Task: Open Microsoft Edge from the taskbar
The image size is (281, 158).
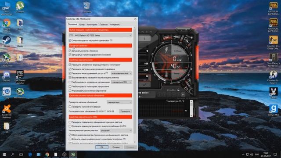Action: [30, 154]
